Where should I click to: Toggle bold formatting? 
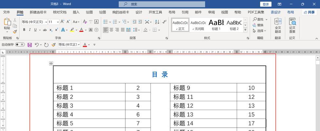coord(24,30)
